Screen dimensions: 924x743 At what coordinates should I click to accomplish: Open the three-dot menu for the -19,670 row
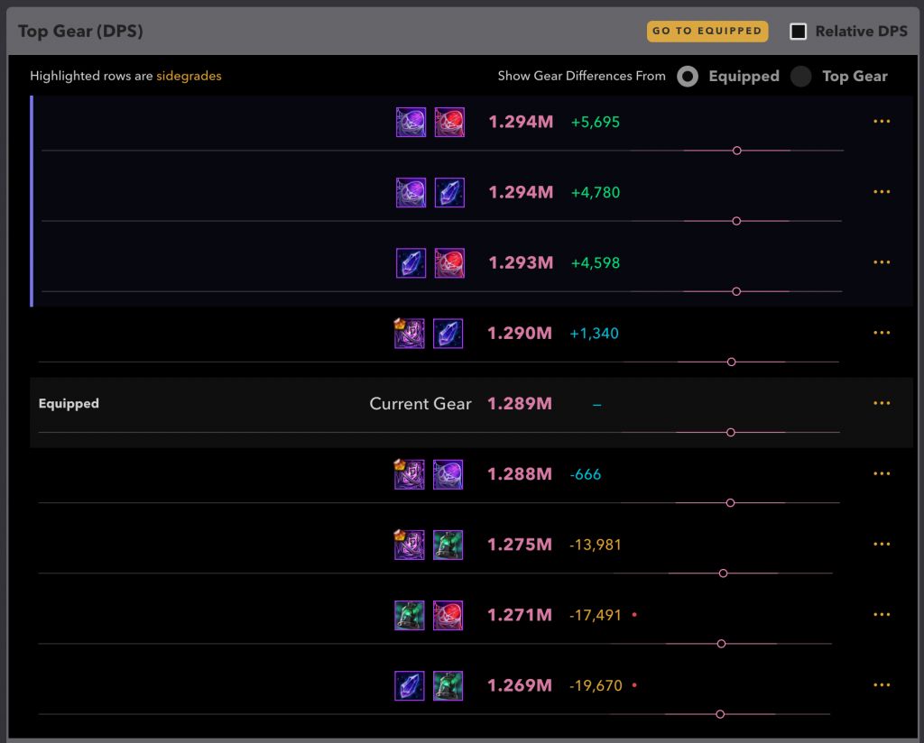coord(882,685)
